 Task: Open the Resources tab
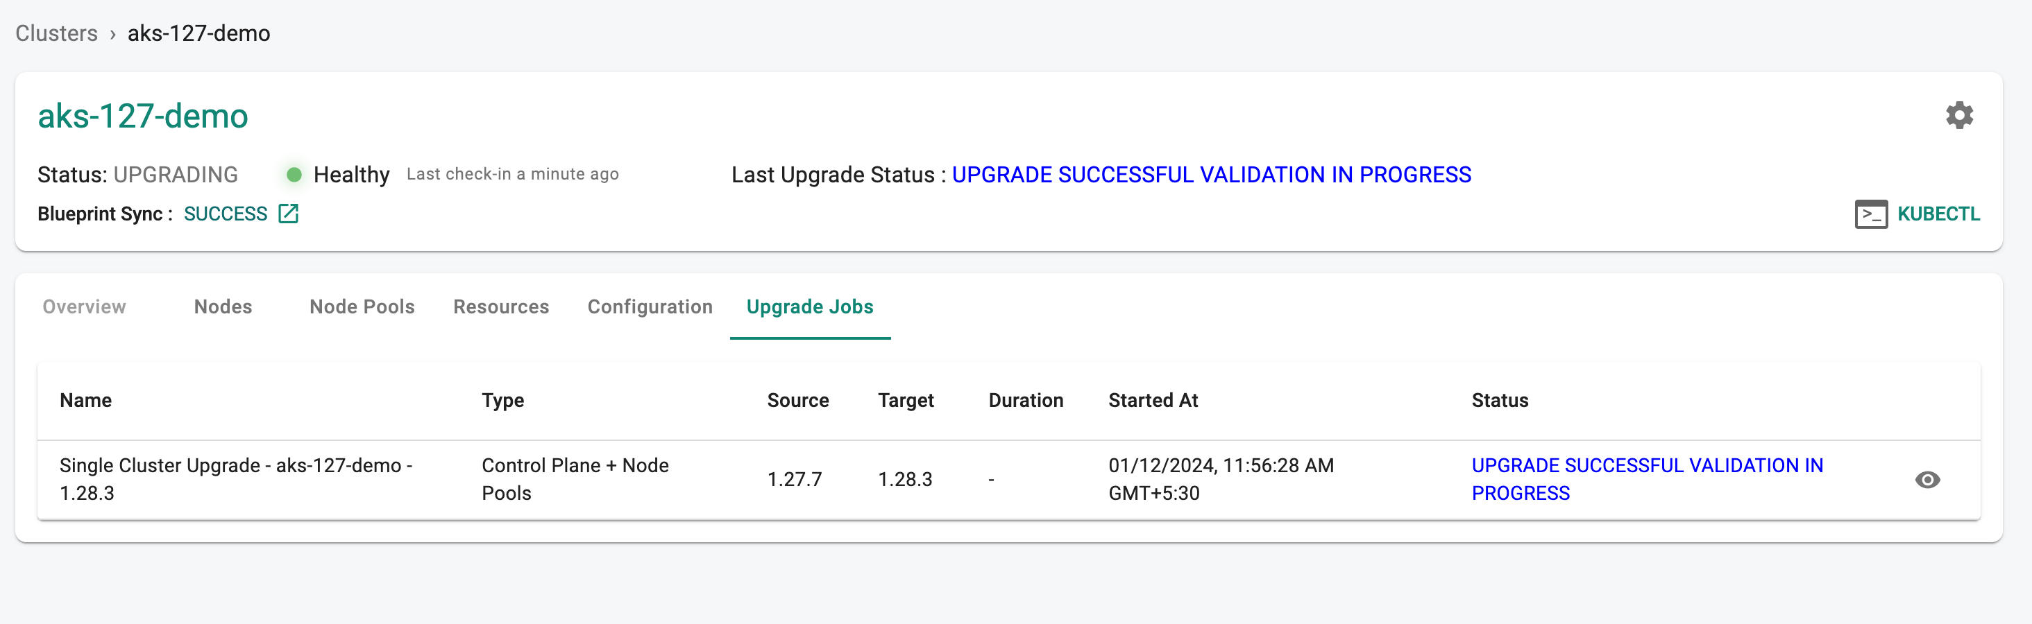coord(501,306)
